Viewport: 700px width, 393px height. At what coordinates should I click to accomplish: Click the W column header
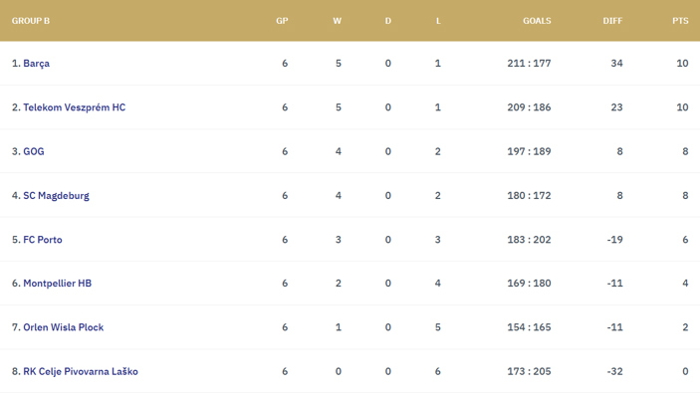tap(337, 21)
